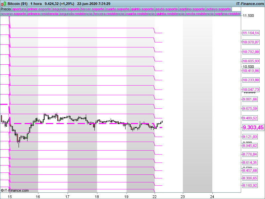Screen dimensions: 265x199
Task: Click the 'cuarta resistencia' legend label
Action: pyautogui.click(x=140, y=14)
